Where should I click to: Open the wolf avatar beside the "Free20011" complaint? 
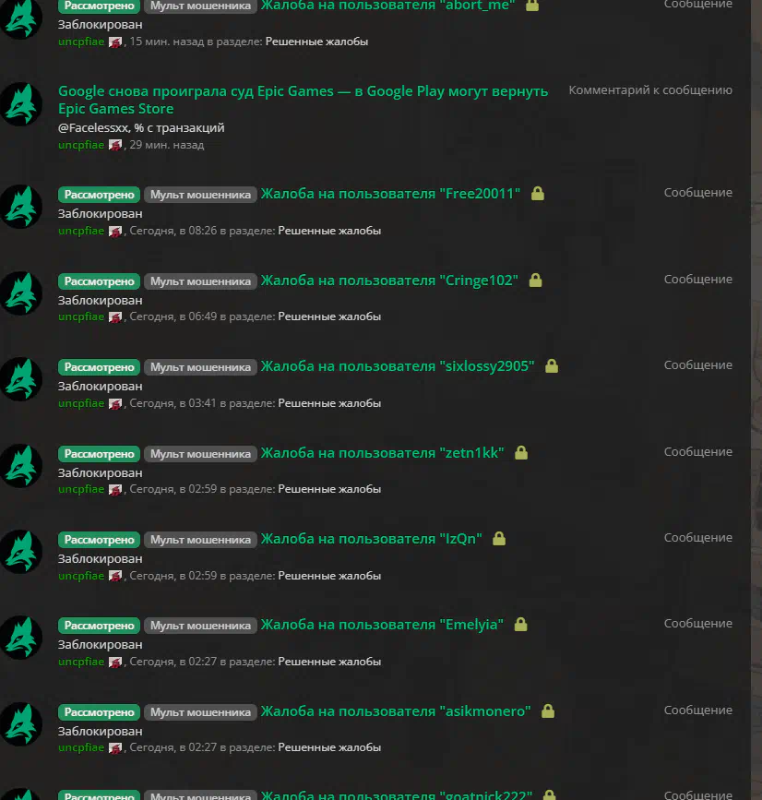pyautogui.click(x=21, y=206)
